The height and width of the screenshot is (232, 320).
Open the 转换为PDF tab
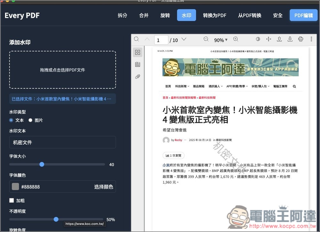[x=215, y=15]
